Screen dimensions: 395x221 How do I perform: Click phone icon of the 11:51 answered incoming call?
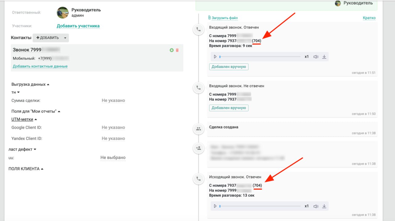click(198, 30)
